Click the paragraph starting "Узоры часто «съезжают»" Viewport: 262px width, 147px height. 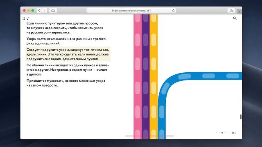pos(66,41)
